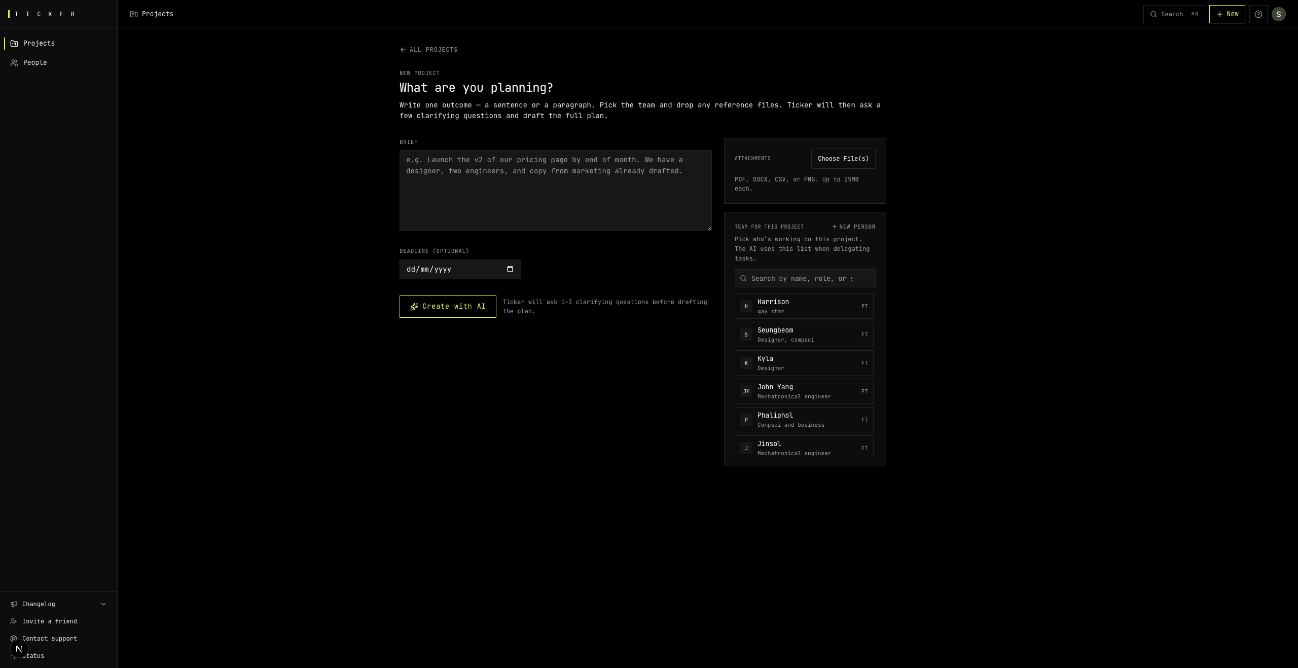Click Invite a friend
This screenshot has width=1298, height=668.
click(x=50, y=621)
